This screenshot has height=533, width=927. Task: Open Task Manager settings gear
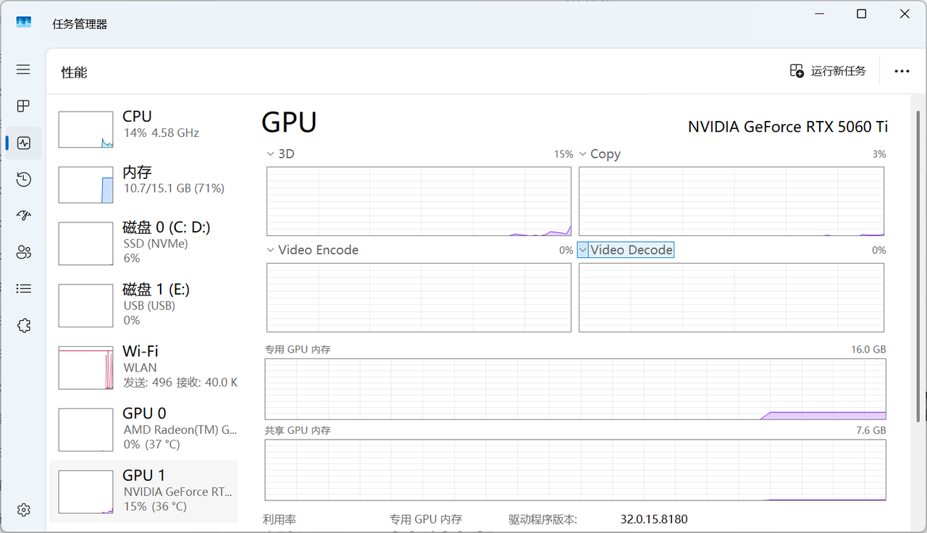23,510
